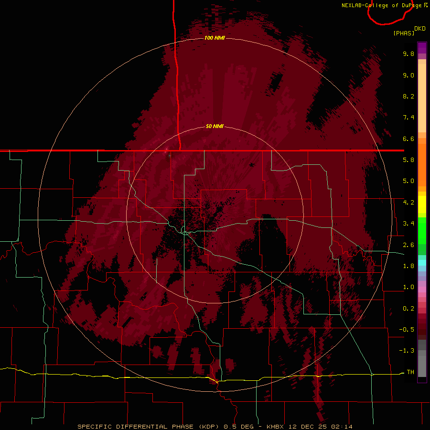Click the 50 NMI range ring label
Viewport: 430px width, 430px height.
[215, 126]
